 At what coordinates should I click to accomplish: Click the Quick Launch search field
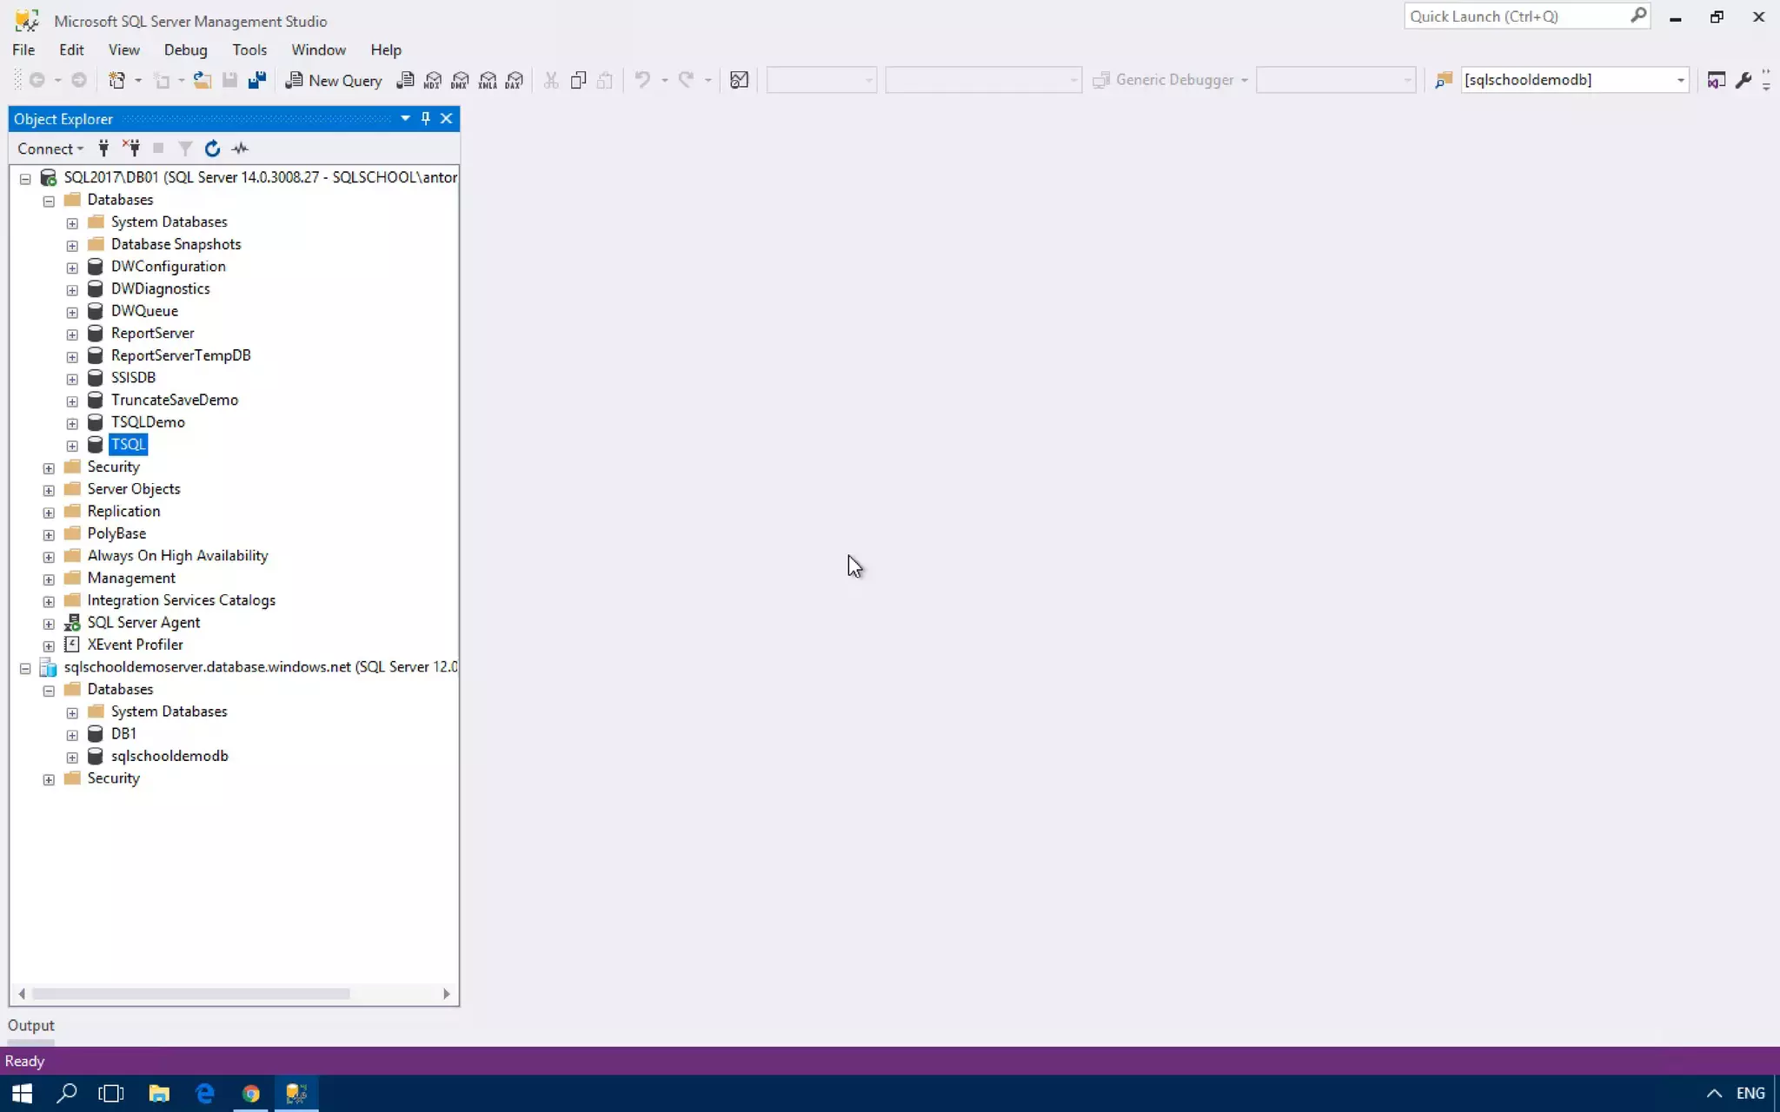[1516, 17]
